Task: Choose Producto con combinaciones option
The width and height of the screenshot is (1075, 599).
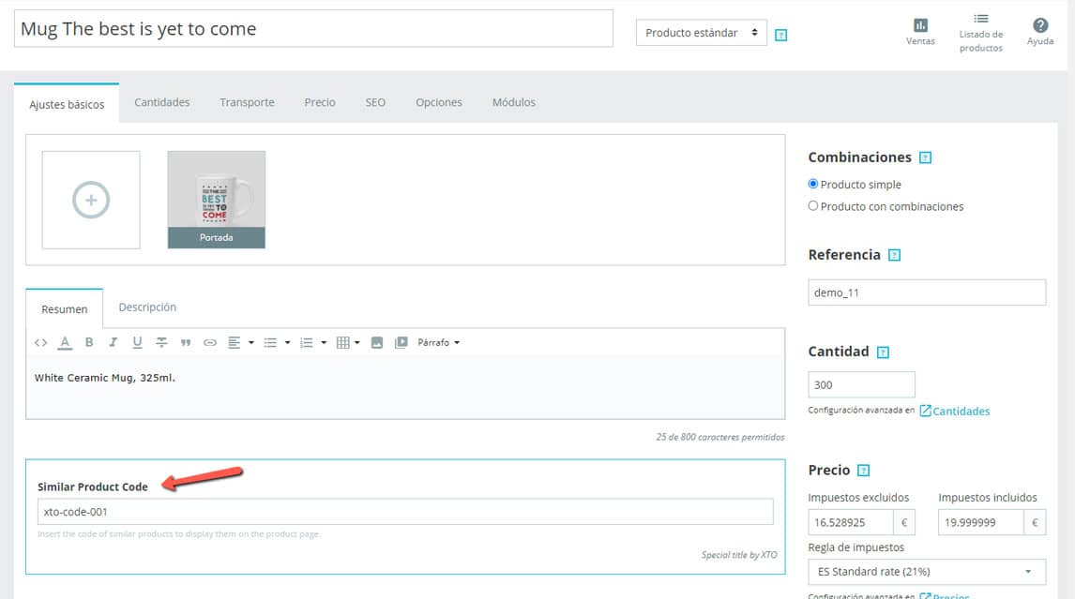Action: [x=814, y=205]
